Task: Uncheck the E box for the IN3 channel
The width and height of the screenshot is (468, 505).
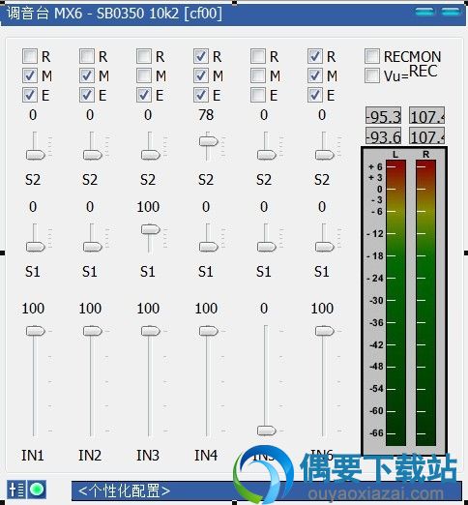Action: (x=144, y=95)
